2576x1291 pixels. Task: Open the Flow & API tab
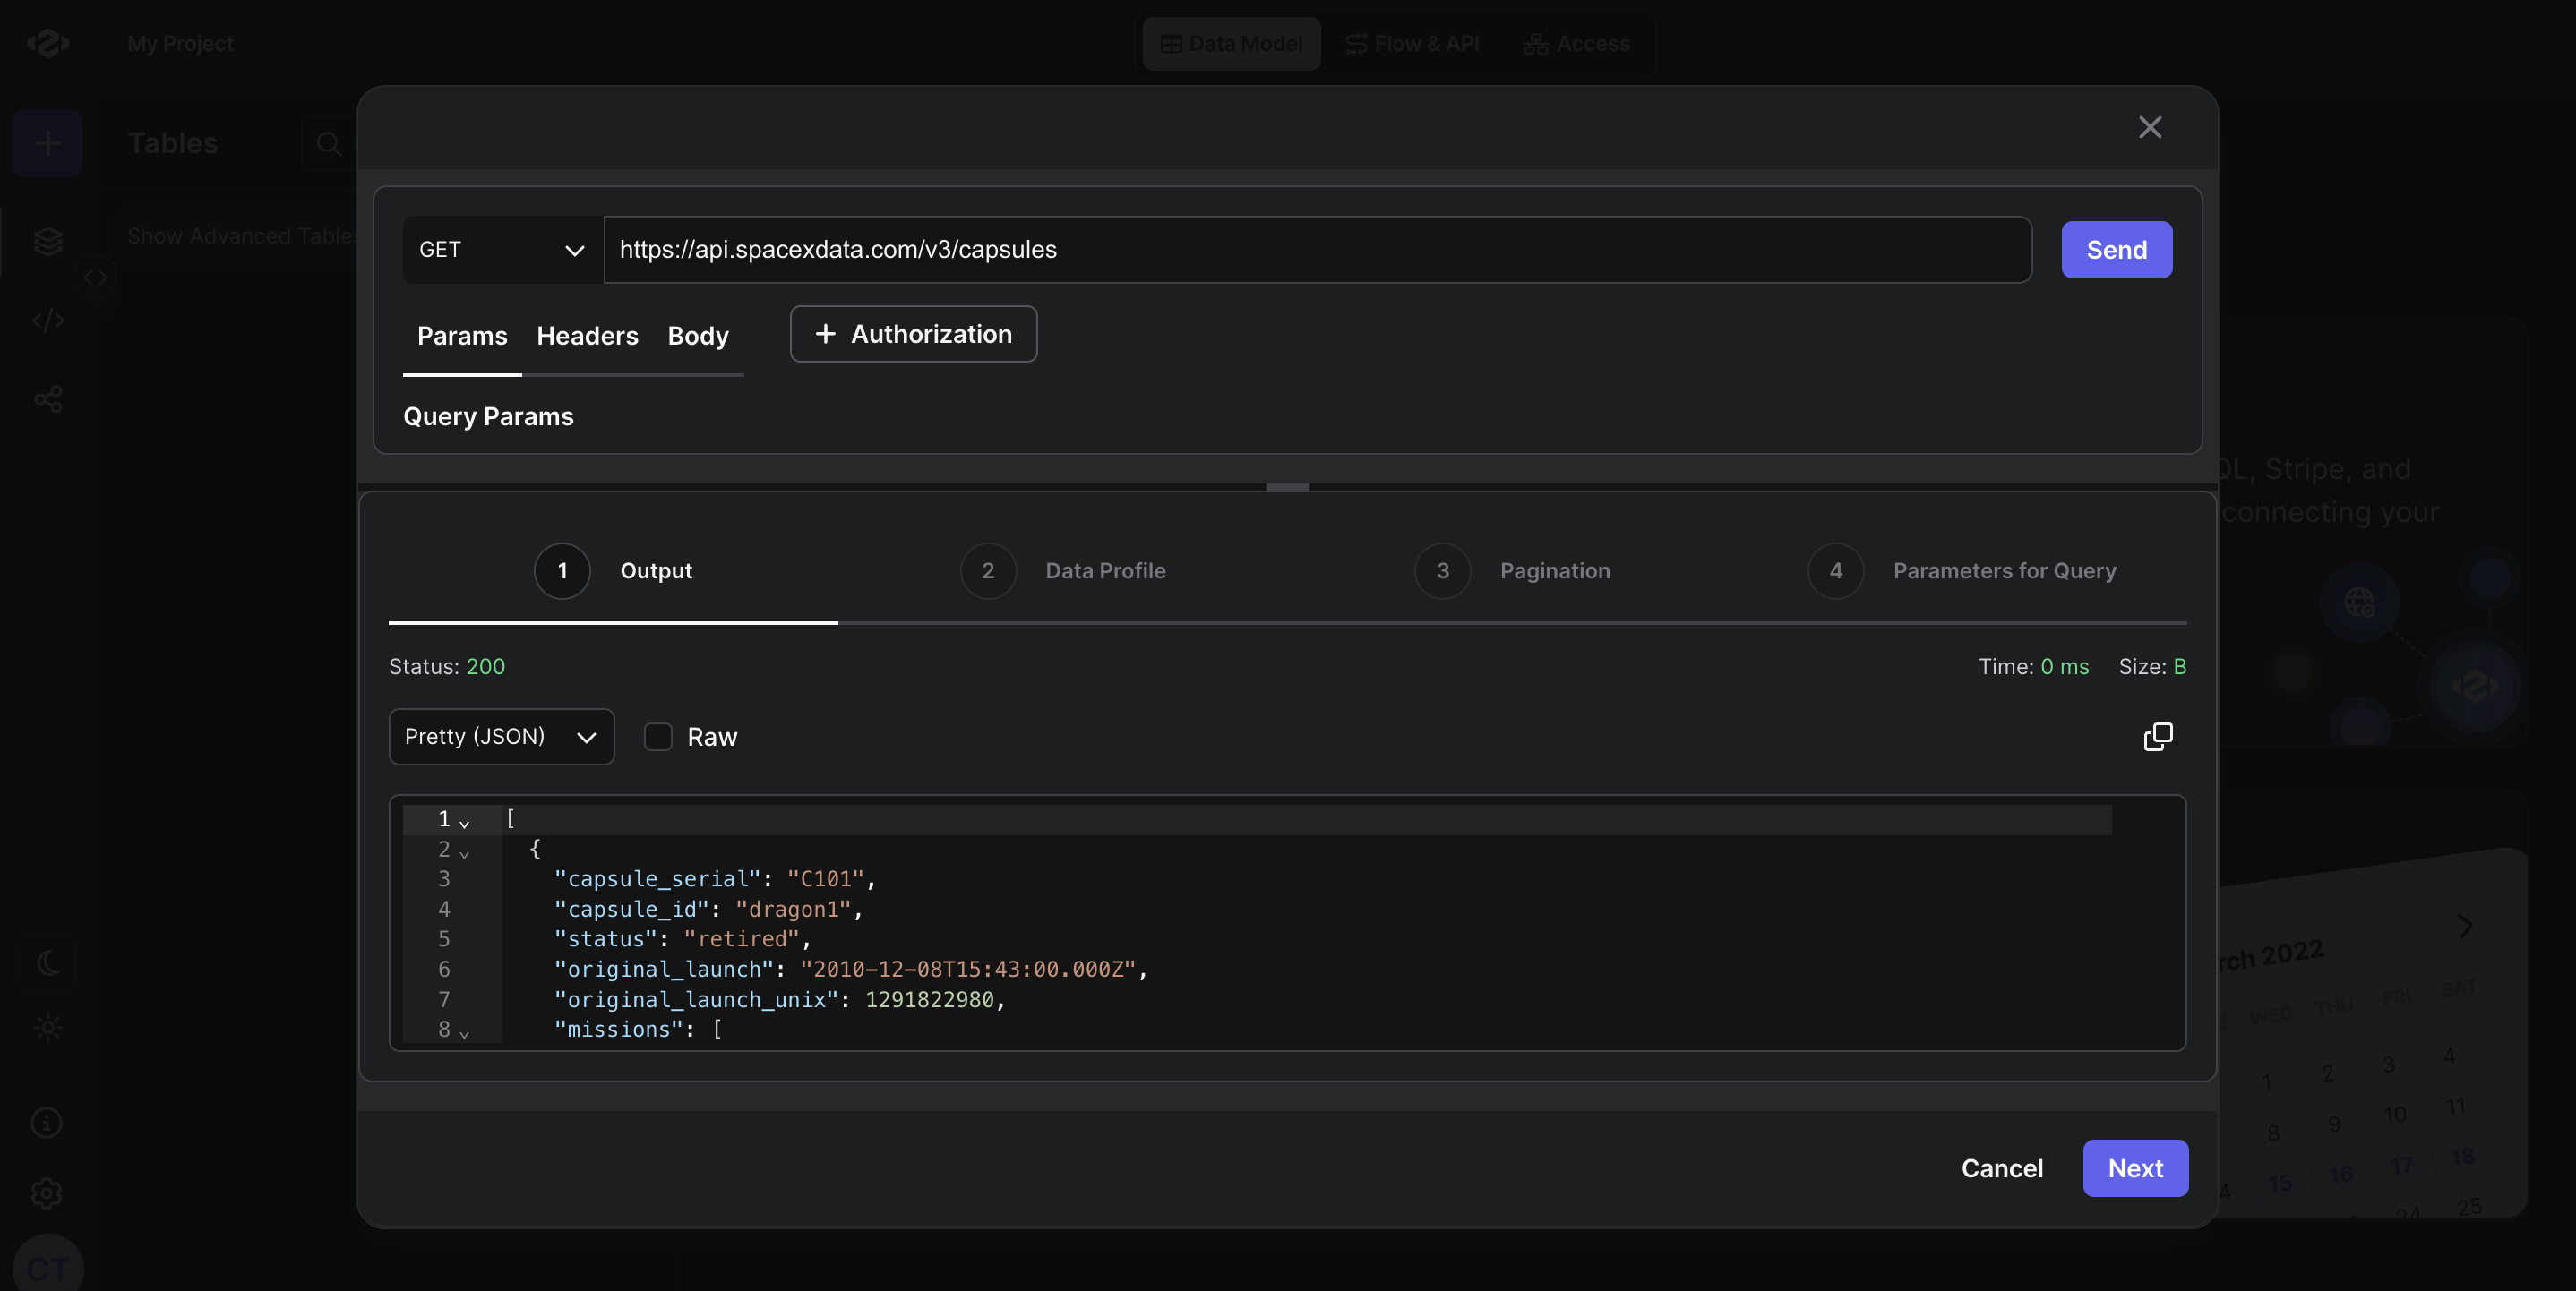click(x=1412, y=43)
